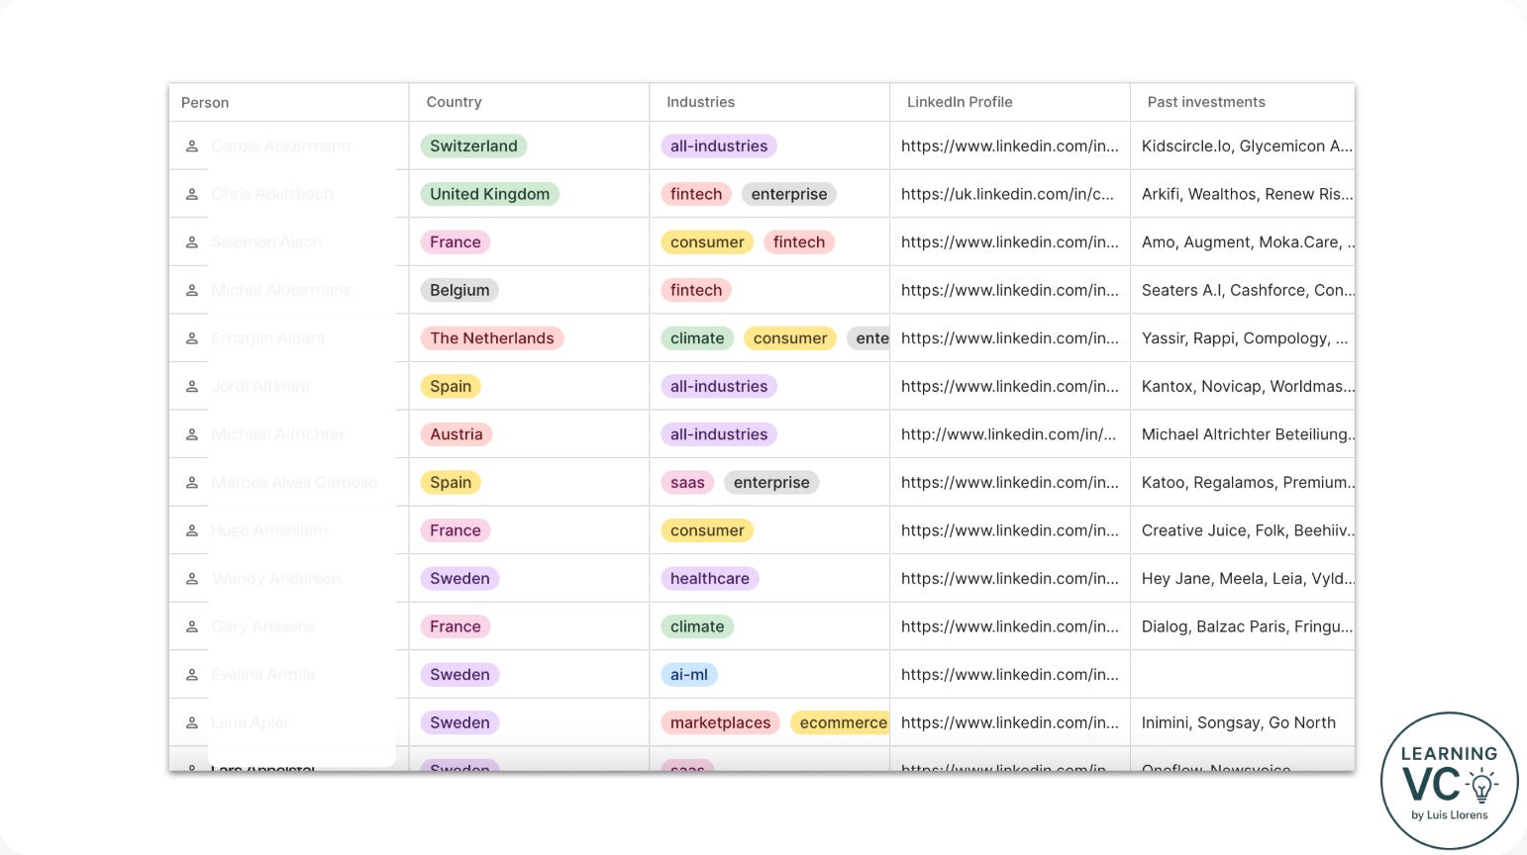Click the marketplaces industry tag
Image resolution: width=1527 pixels, height=855 pixels.
coord(720,723)
